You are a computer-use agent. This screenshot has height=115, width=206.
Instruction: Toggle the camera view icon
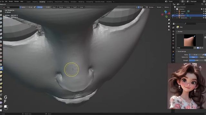(169, 27)
